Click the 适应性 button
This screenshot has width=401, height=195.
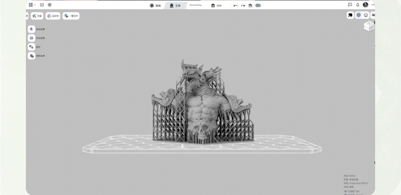53,16
